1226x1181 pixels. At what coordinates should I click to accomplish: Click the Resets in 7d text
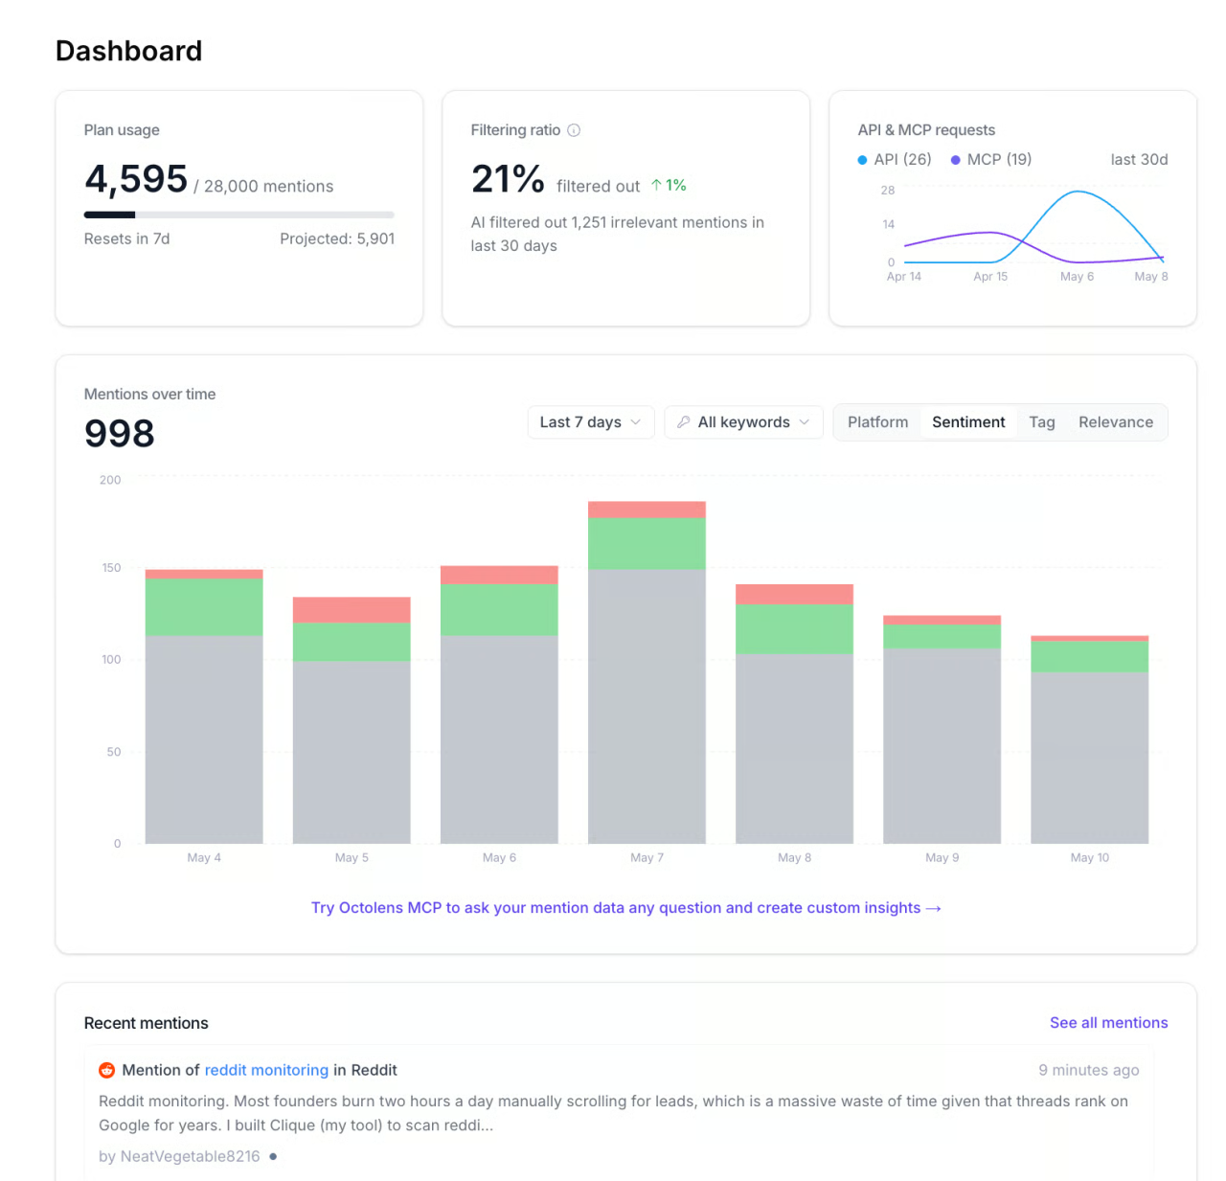point(126,238)
